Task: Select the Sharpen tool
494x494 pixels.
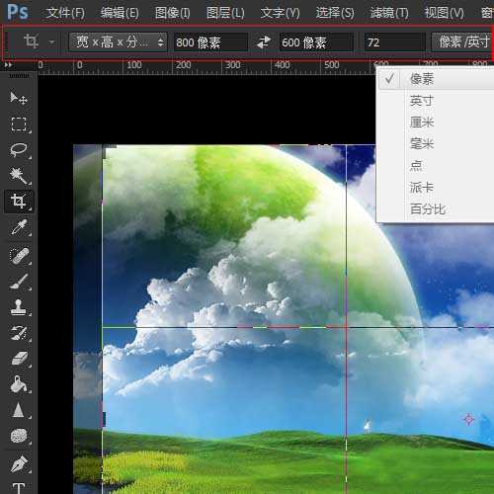Action: (18, 410)
